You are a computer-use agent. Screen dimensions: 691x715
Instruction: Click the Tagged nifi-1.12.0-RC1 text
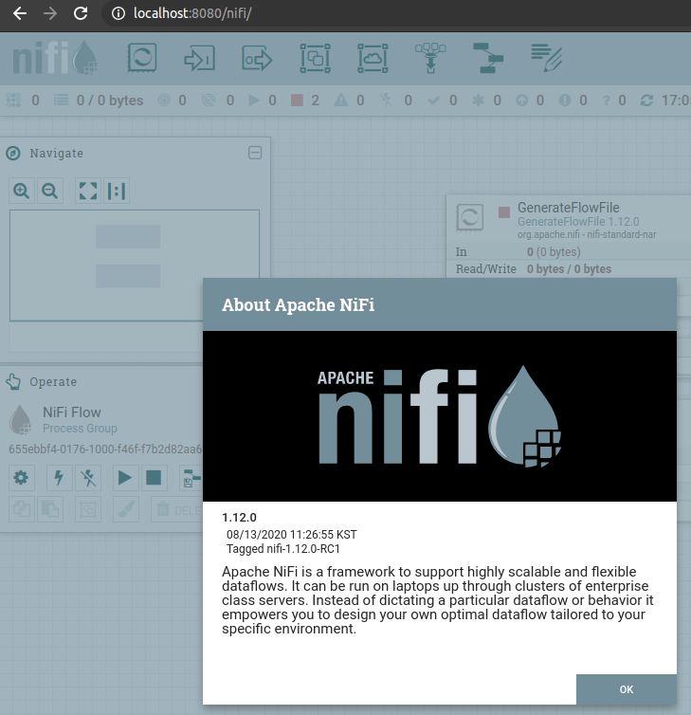click(x=283, y=548)
